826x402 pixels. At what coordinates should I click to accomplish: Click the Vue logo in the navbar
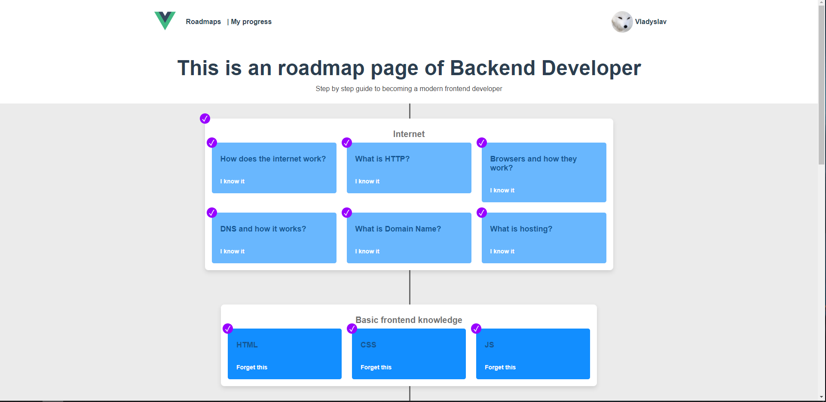(165, 20)
